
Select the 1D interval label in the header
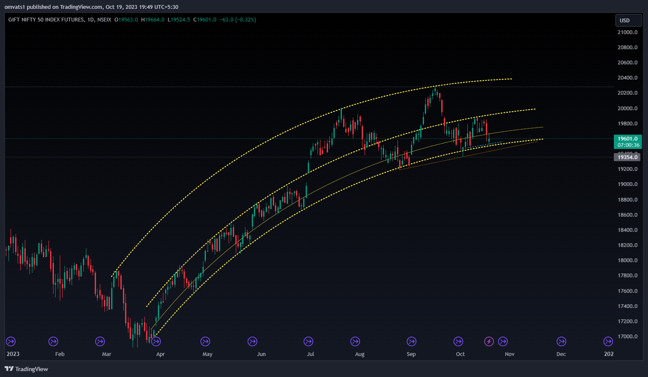point(91,20)
